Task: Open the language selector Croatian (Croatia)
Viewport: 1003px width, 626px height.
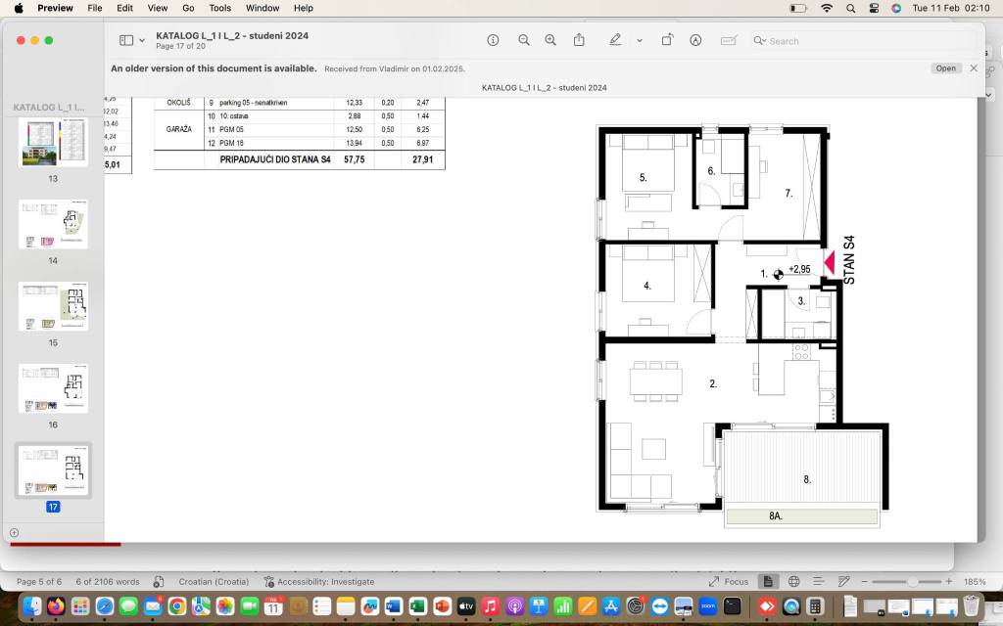Action: [214, 581]
